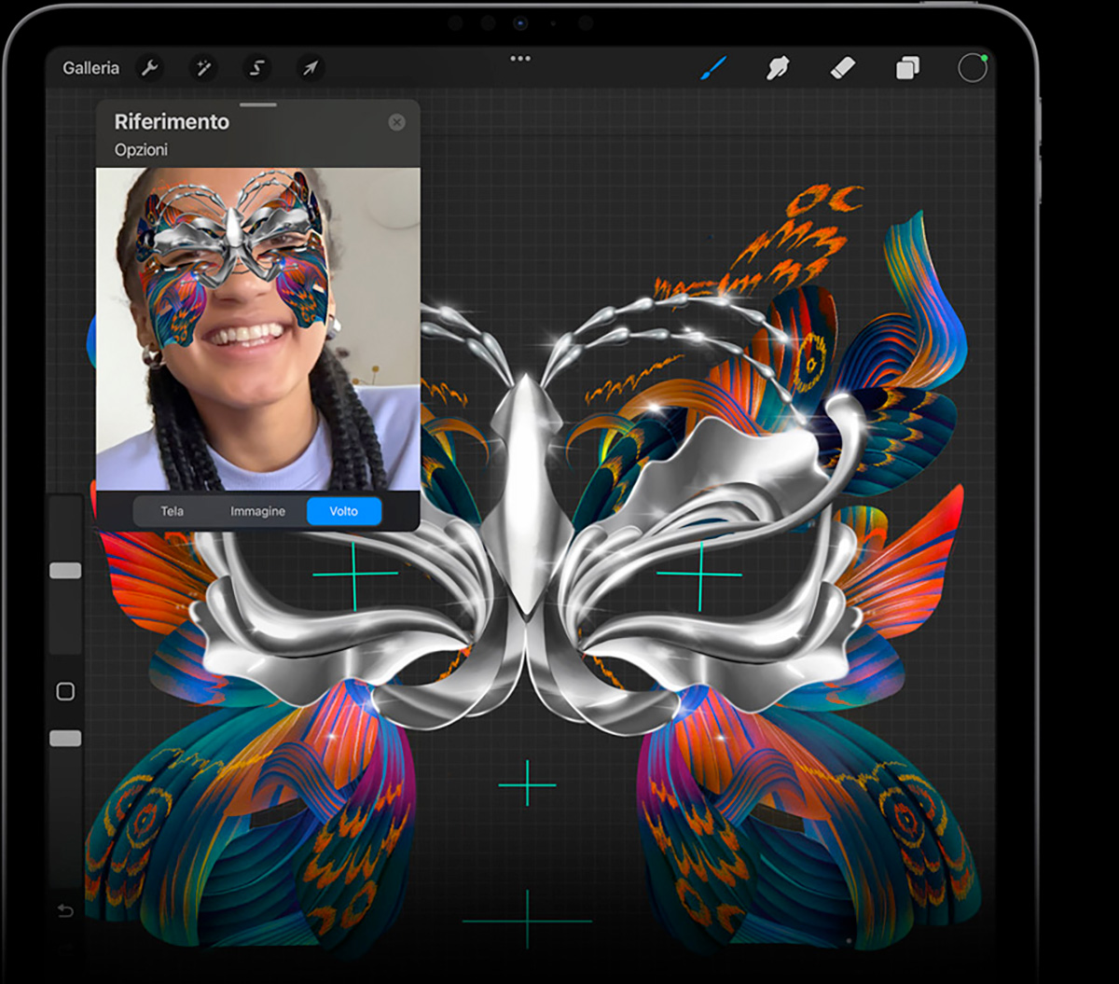The height and width of the screenshot is (984, 1119).
Task: Click the brush opacity slider handle
Action: click(65, 739)
